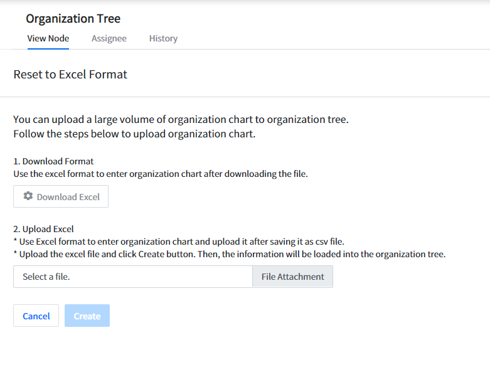Click the Organization Tree page title

pos(73,19)
